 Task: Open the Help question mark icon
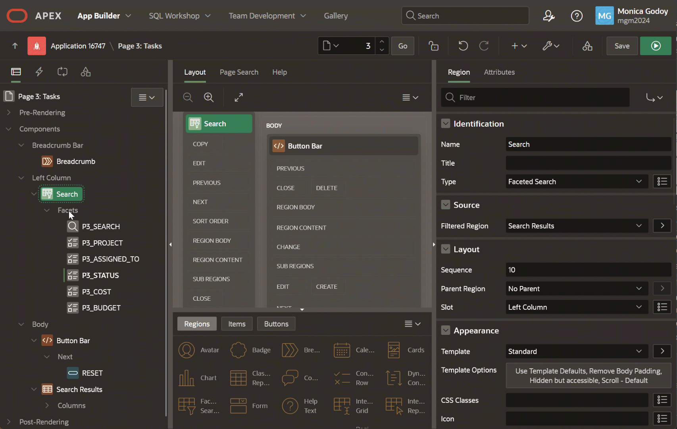point(577,16)
